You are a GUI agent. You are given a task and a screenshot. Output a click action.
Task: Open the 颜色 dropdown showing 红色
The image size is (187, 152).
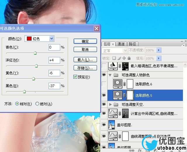[39, 39]
